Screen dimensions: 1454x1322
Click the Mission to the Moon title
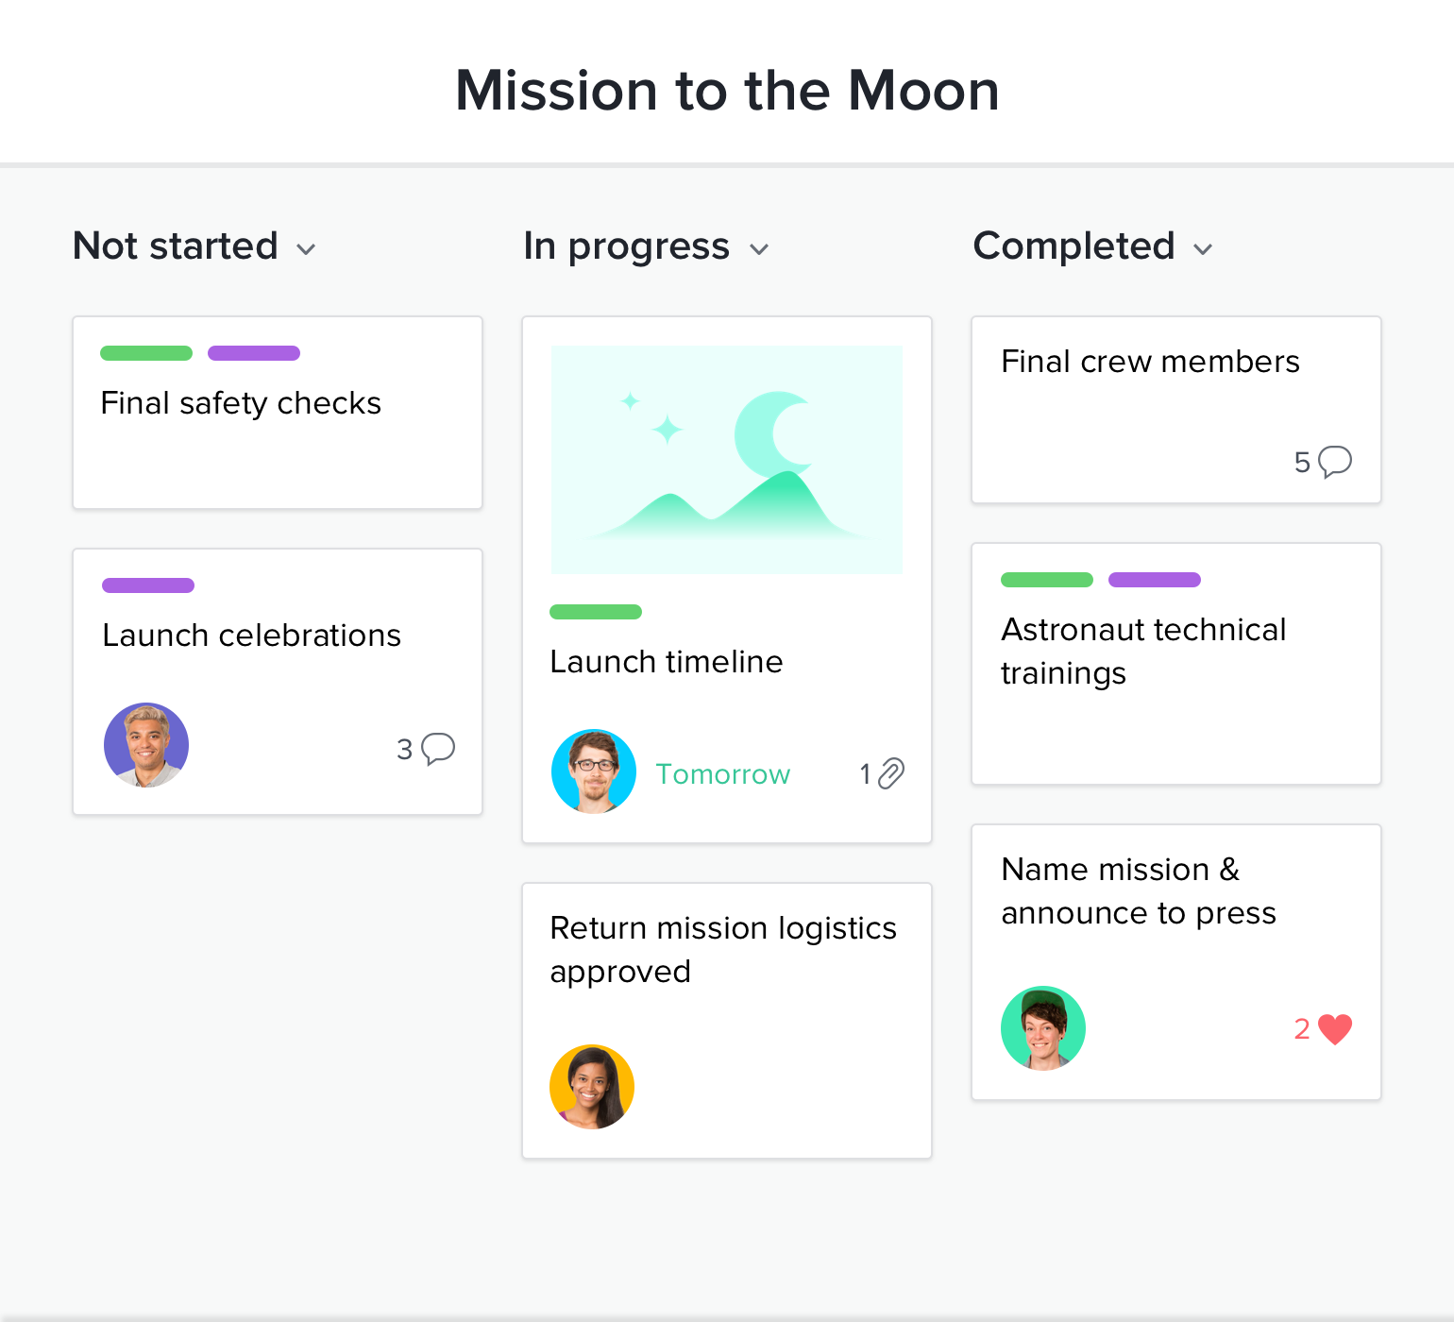[x=727, y=91]
